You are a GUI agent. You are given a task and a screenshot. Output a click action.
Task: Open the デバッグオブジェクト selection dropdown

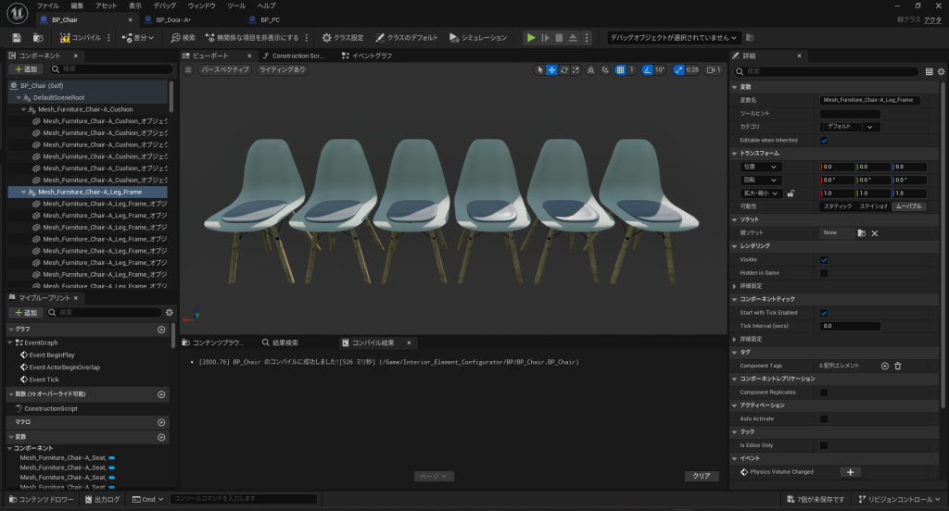(675, 38)
